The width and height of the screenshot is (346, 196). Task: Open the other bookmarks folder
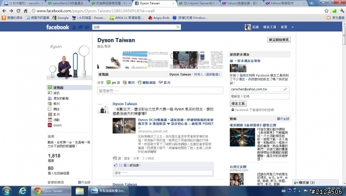click(x=335, y=18)
